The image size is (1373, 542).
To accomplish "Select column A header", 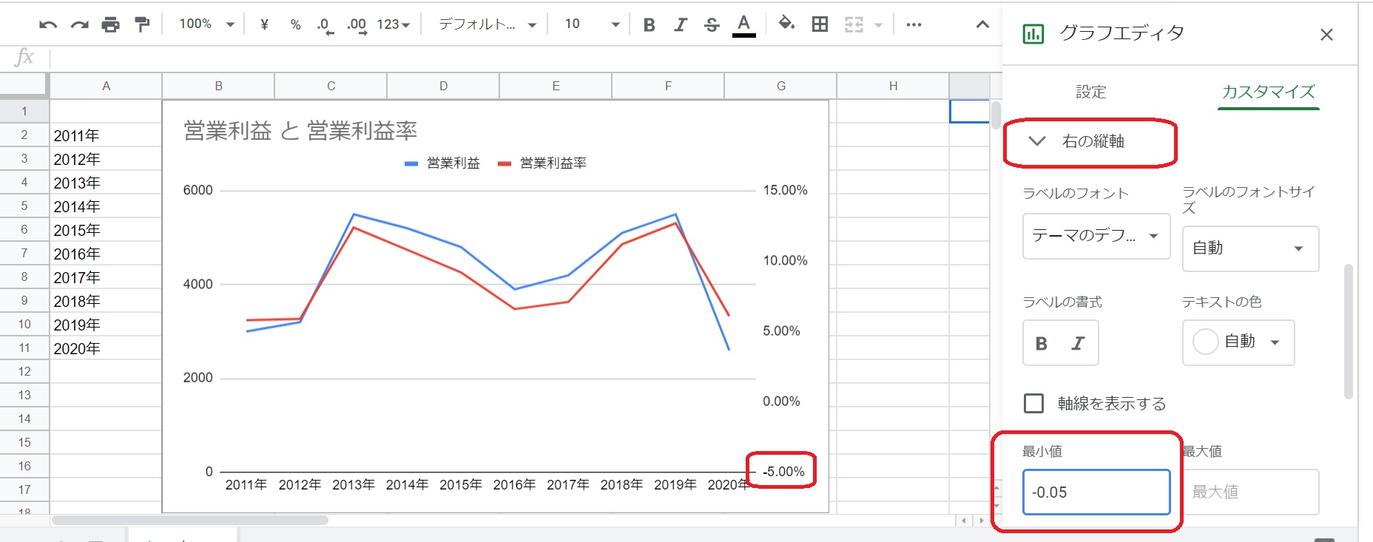I will coord(106,86).
